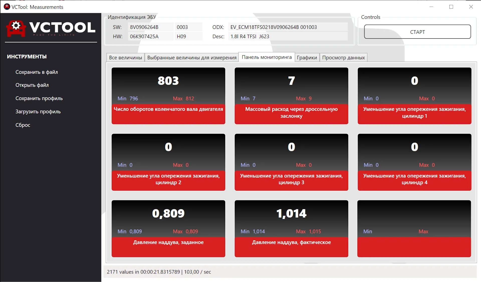Click the empty monitoring tile

[x=414, y=228]
